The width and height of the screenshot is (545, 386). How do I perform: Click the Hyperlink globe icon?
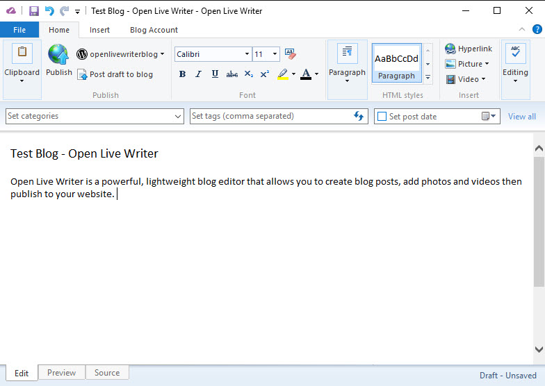[450, 49]
